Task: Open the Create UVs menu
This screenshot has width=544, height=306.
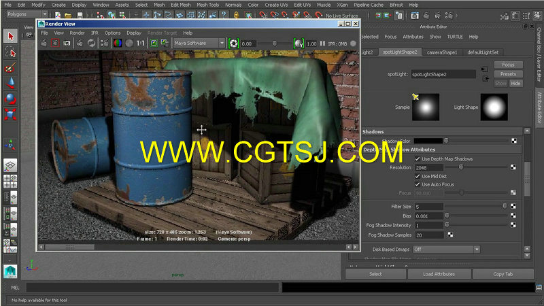Action: (276, 5)
